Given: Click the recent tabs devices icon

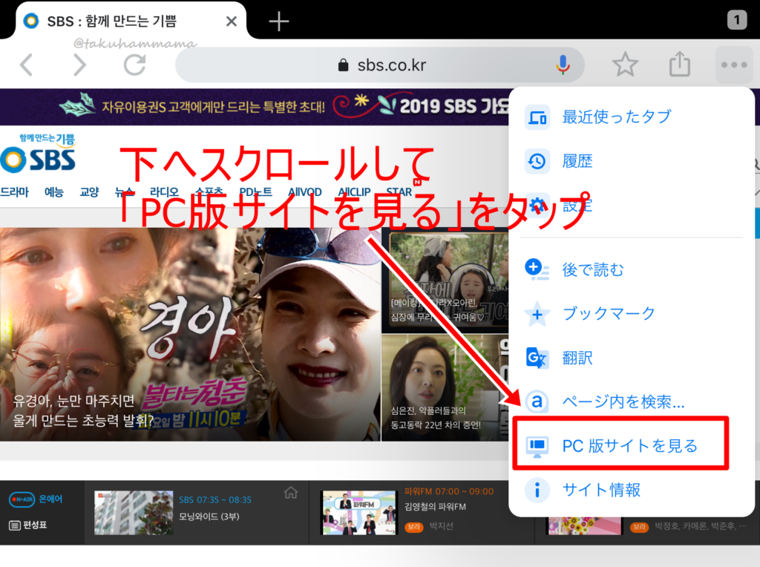Looking at the screenshot, I should [x=537, y=117].
